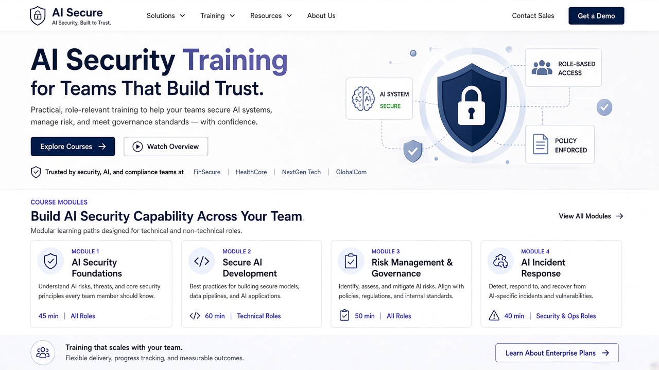Click the brain icon in AI System card
Screen dimensions: 659x370
point(362,99)
